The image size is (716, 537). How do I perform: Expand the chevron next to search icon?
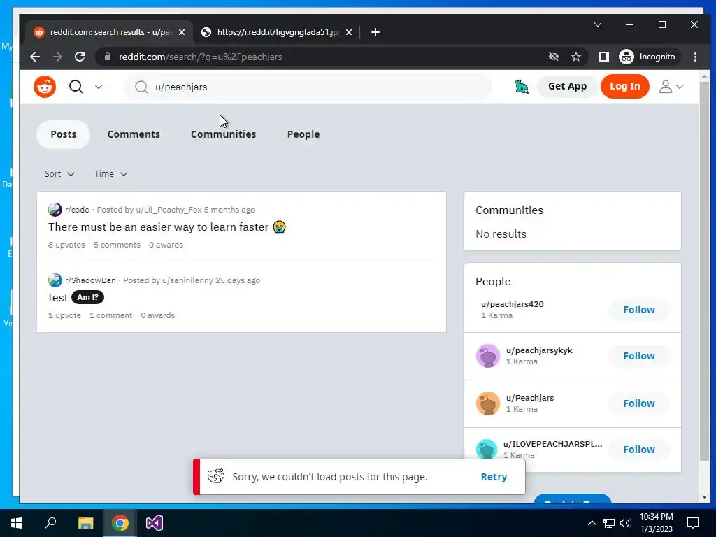click(x=99, y=87)
